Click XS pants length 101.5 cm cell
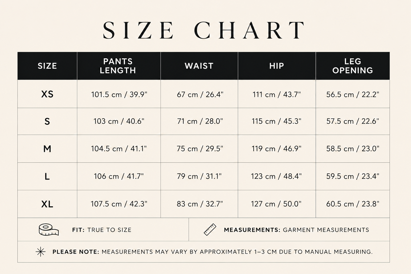Screen dimensions: 411x274 [x=119, y=94]
